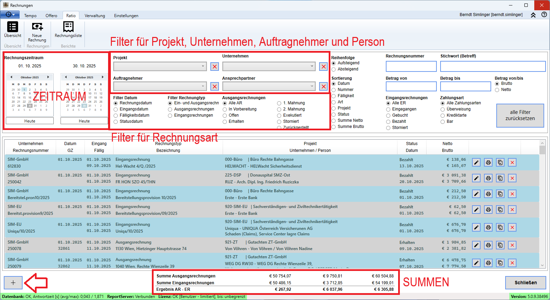550x300 pixels.
Task: Print invoice 250078
Action: click(x=488, y=245)
